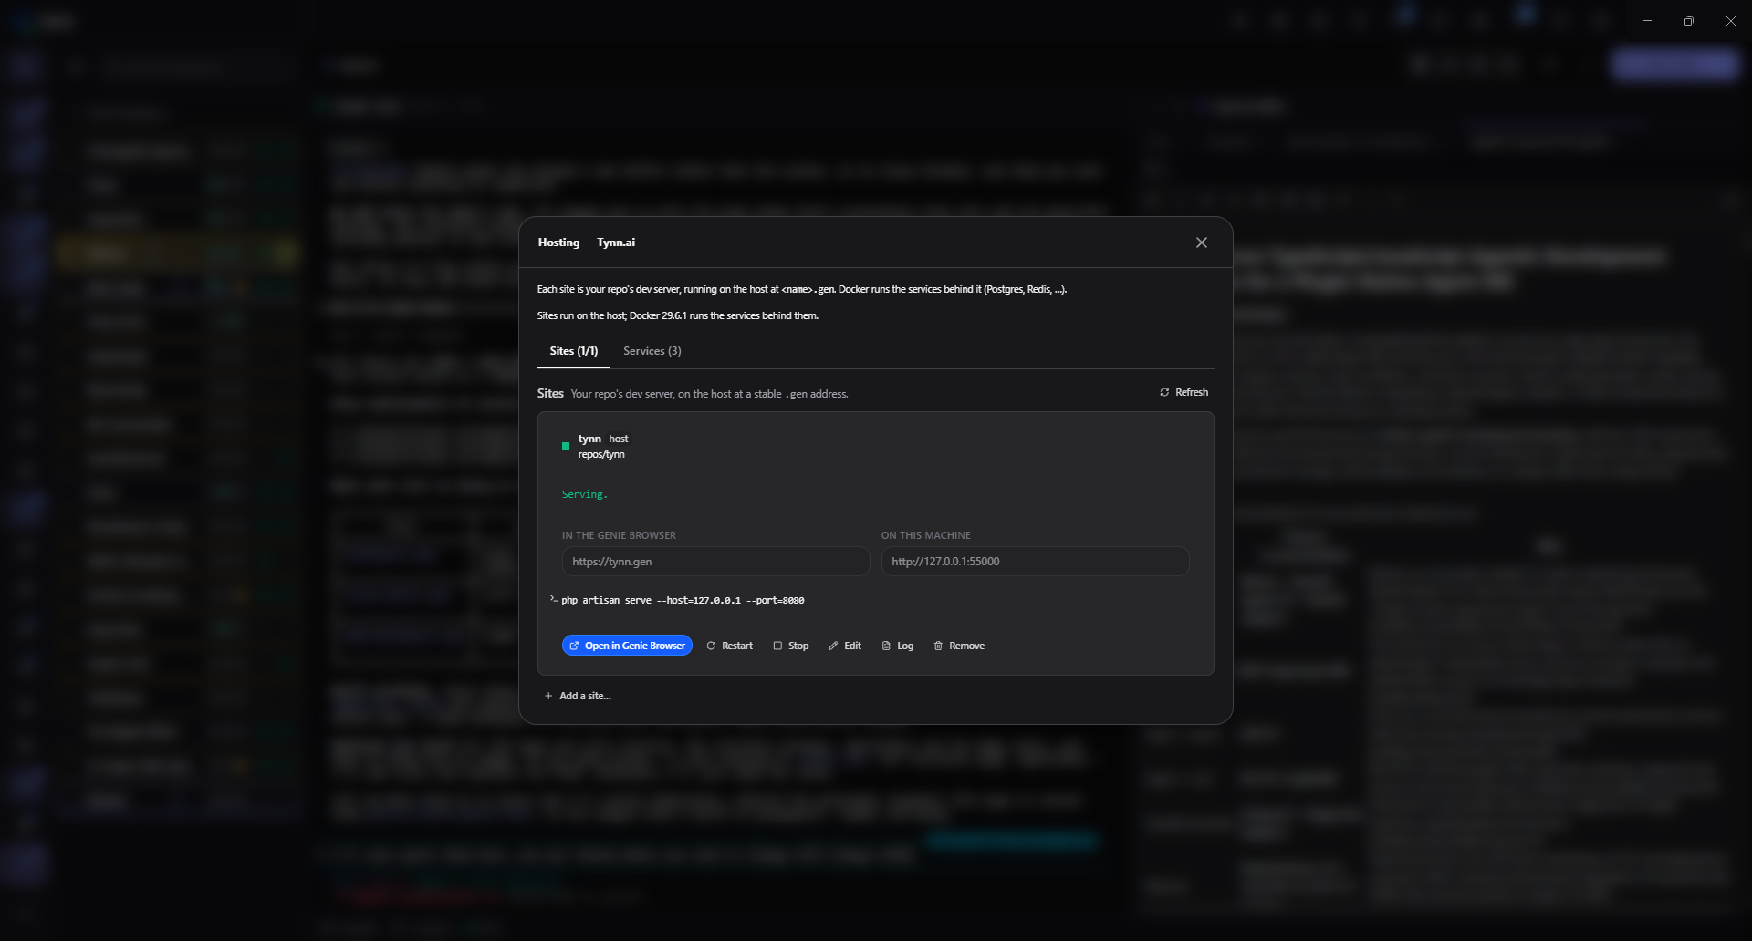Stop the tynn site server
The width and height of the screenshot is (1752, 941).
pos(791,646)
